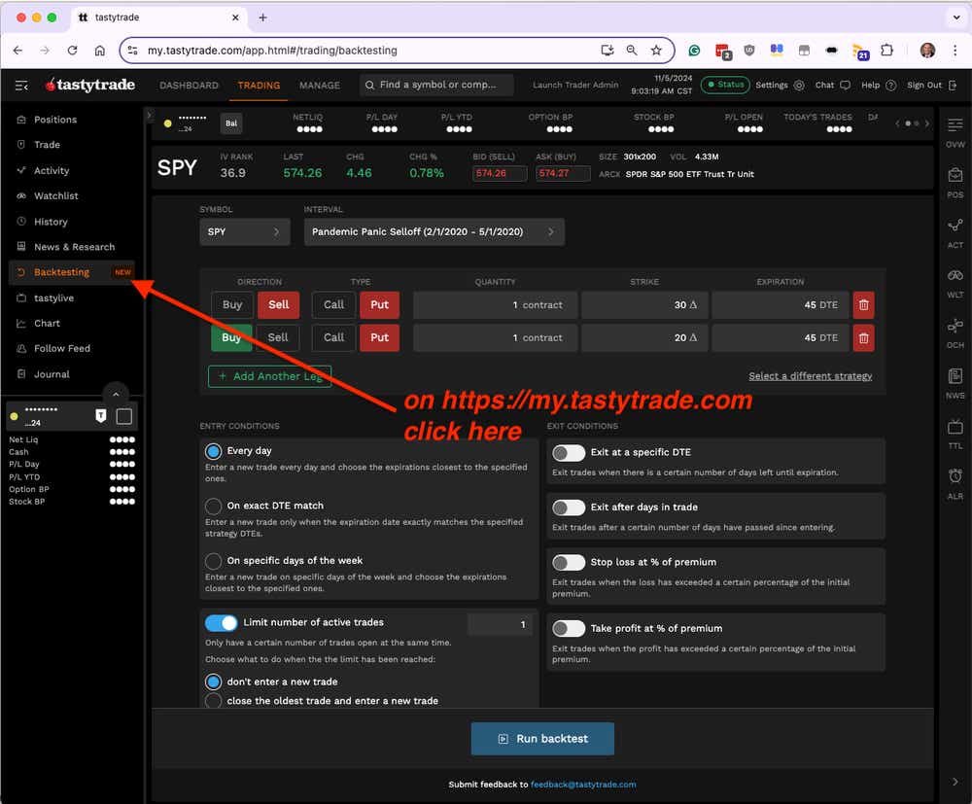Page the account stats to the right
This screenshot has width=972, height=804.
click(x=926, y=123)
